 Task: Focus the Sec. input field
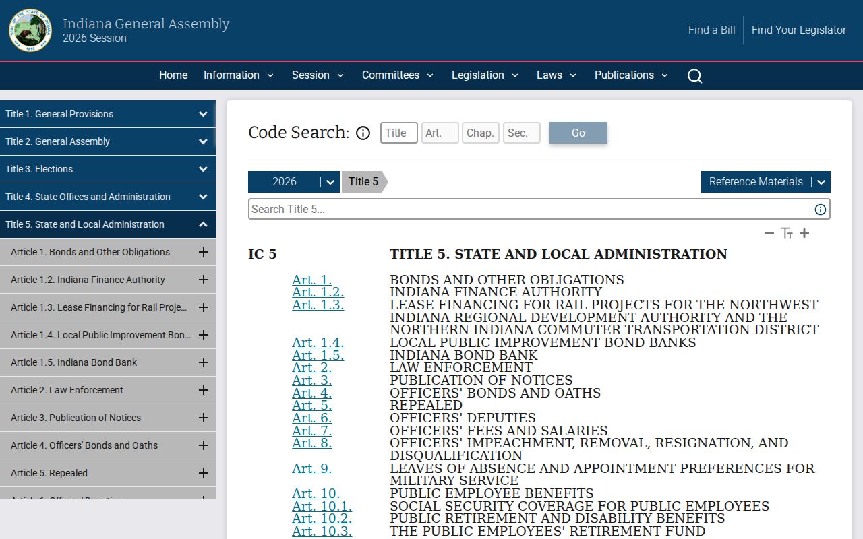[522, 133]
